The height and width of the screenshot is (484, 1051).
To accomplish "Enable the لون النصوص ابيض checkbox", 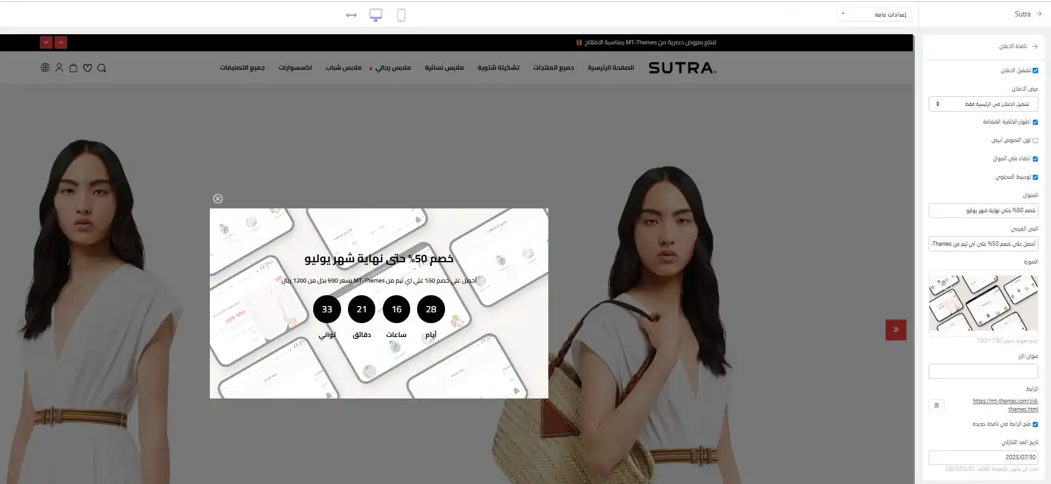I will 1035,141.
